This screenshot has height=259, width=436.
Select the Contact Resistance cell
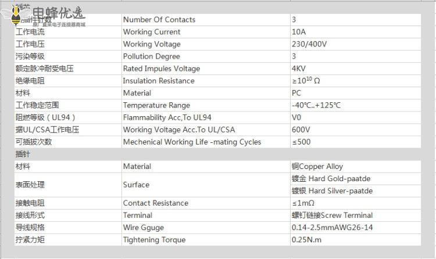pyautogui.click(x=155, y=203)
